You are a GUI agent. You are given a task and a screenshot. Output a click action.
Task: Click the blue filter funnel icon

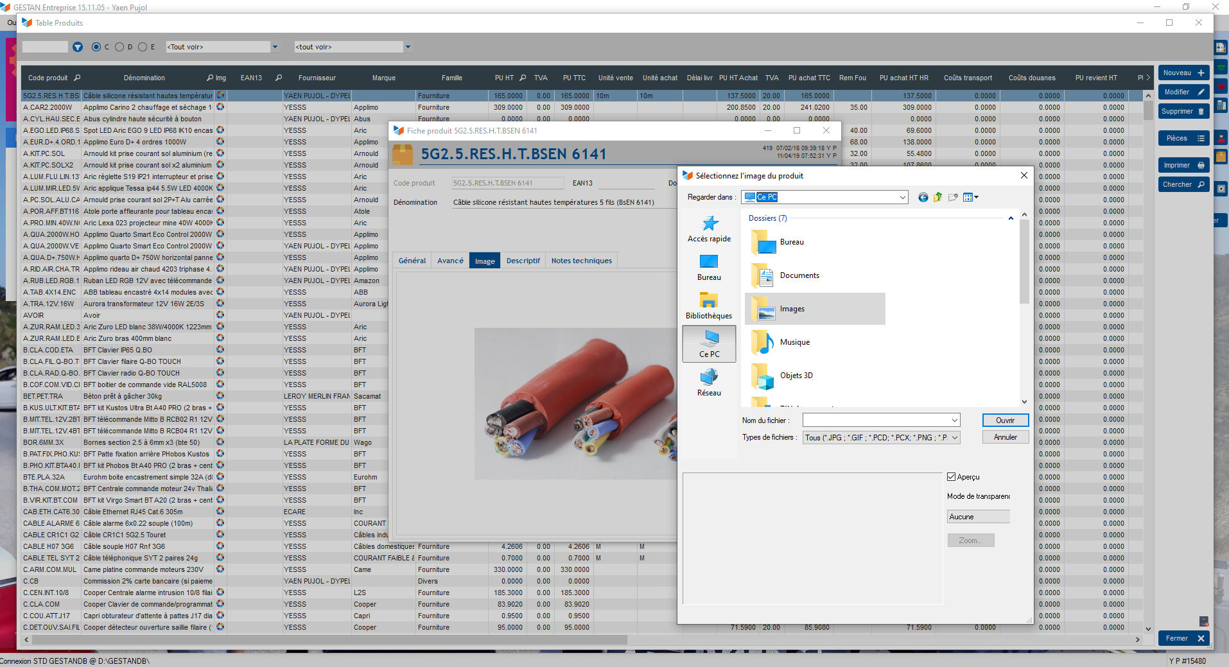pos(78,47)
